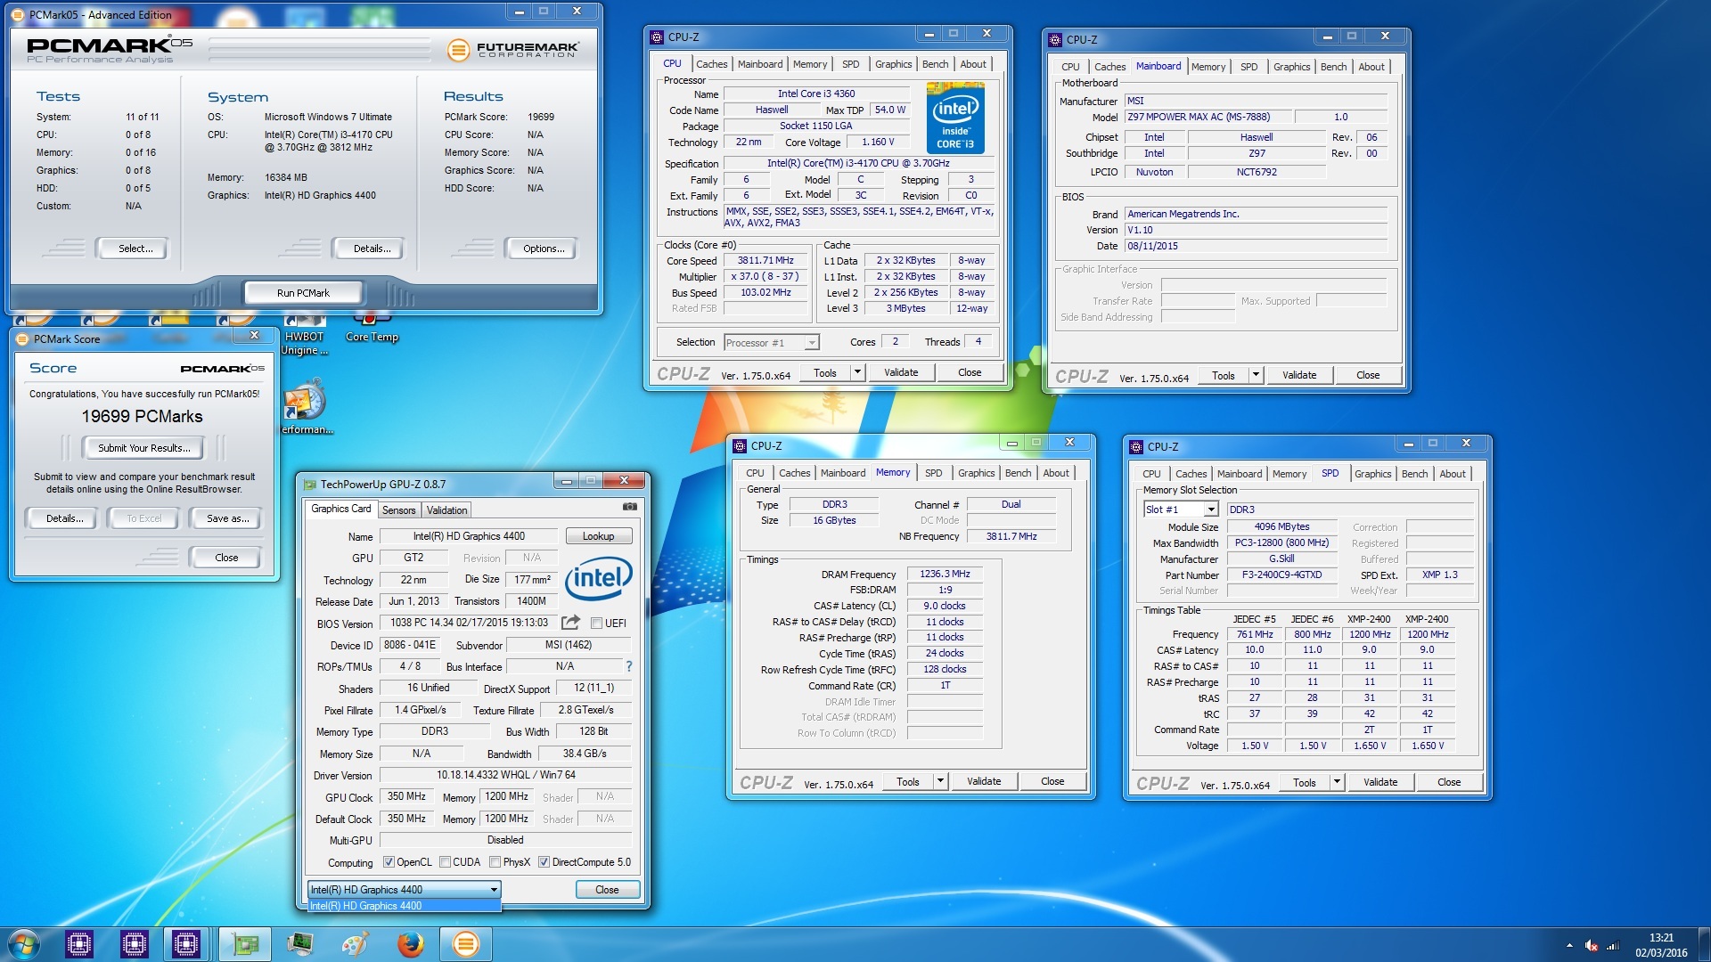Show hidden tray icons arrow

[x=1569, y=945]
